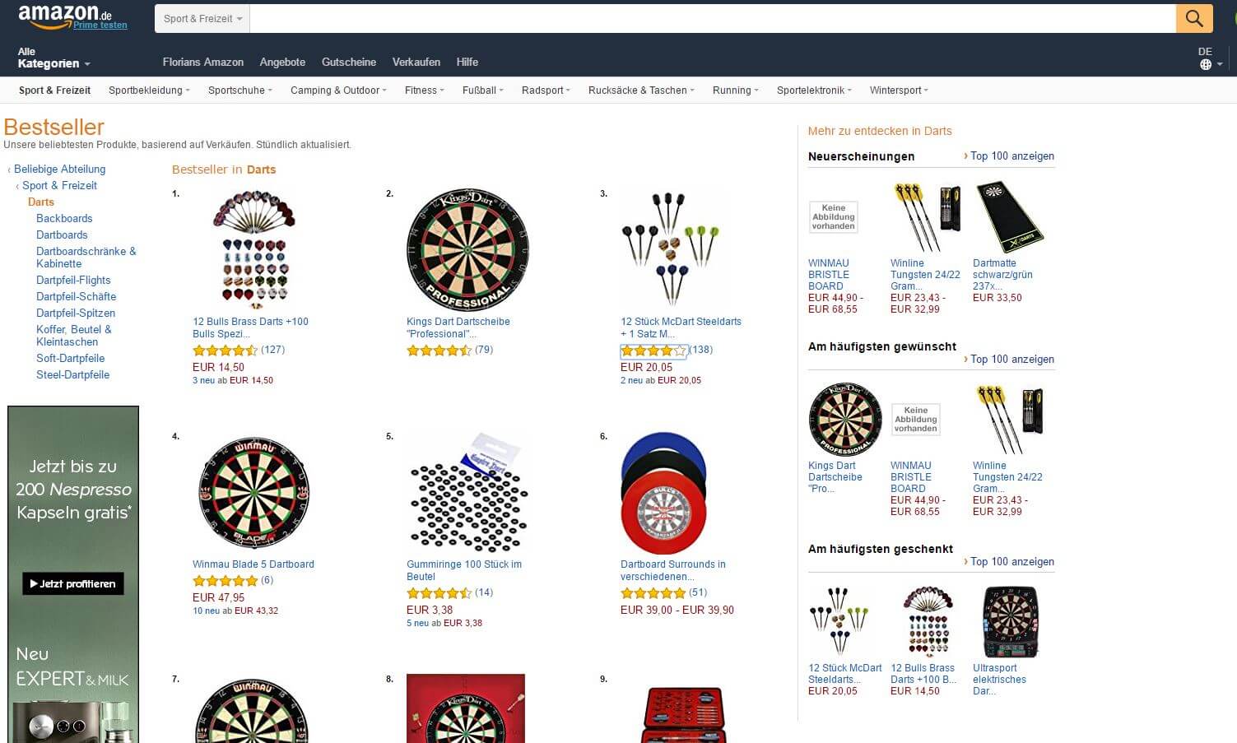Click into the search input field
The height and width of the screenshot is (743, 1237).
click(x=713, y=18)
